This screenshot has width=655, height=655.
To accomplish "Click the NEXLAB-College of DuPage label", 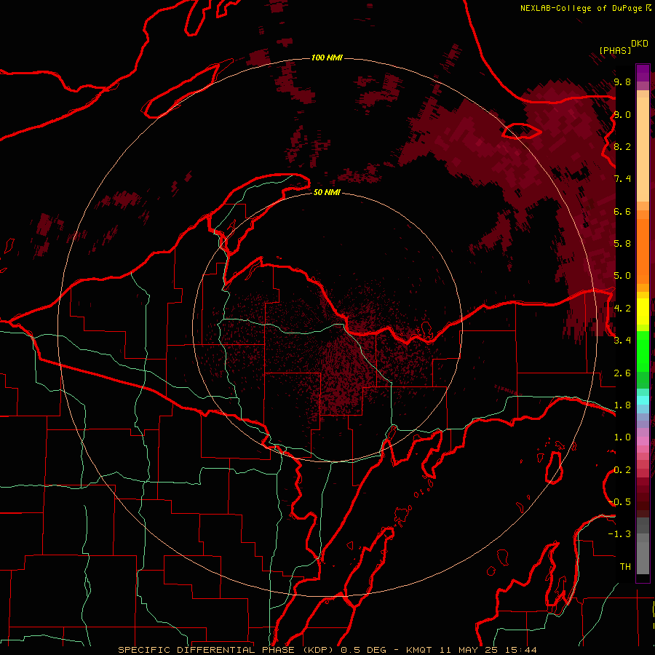I will [x=581, y=8].
